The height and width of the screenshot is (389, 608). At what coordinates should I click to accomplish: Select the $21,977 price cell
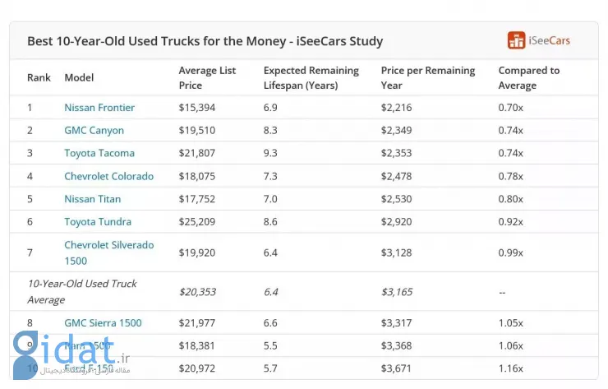coord(197,322)
